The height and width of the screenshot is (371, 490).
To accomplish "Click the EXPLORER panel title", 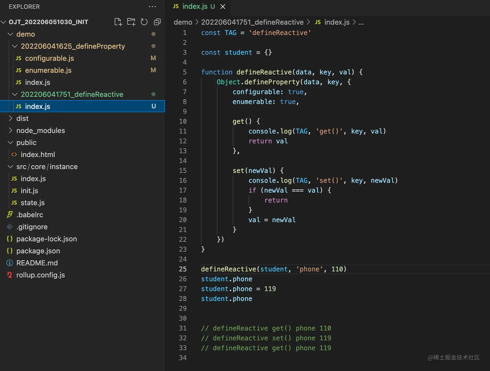I will 24,6.
